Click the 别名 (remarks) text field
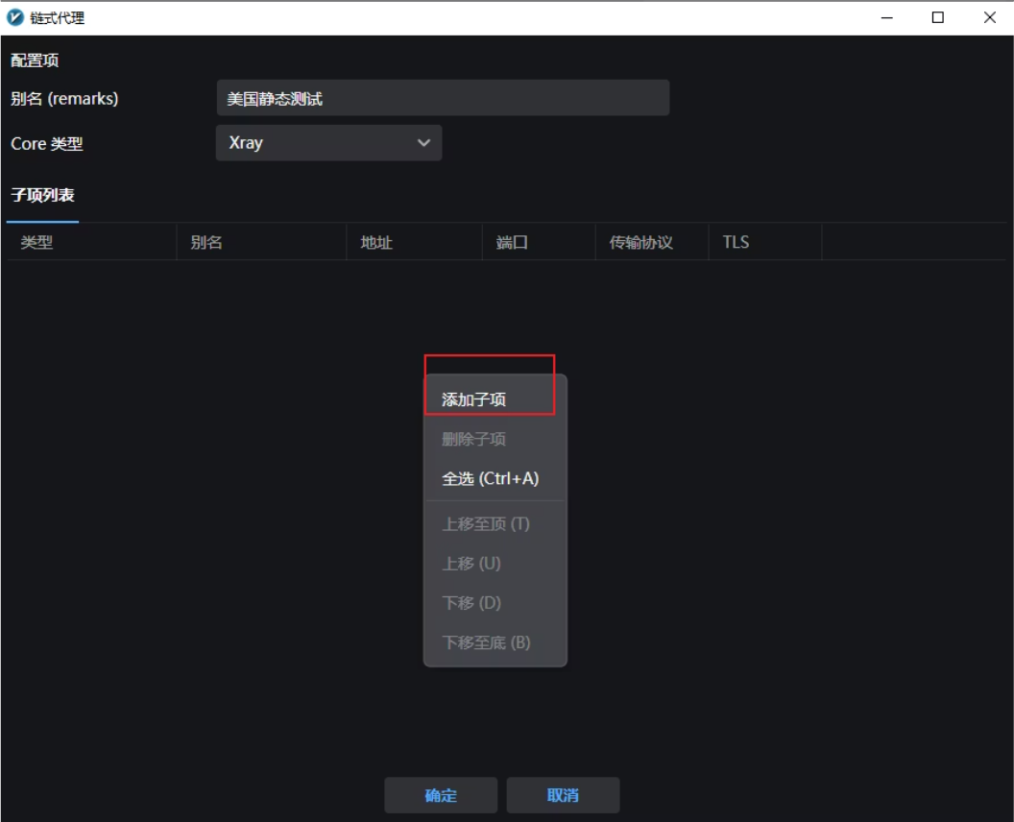The width and height of the screenshot is (1014, 822). pos(442,98)
